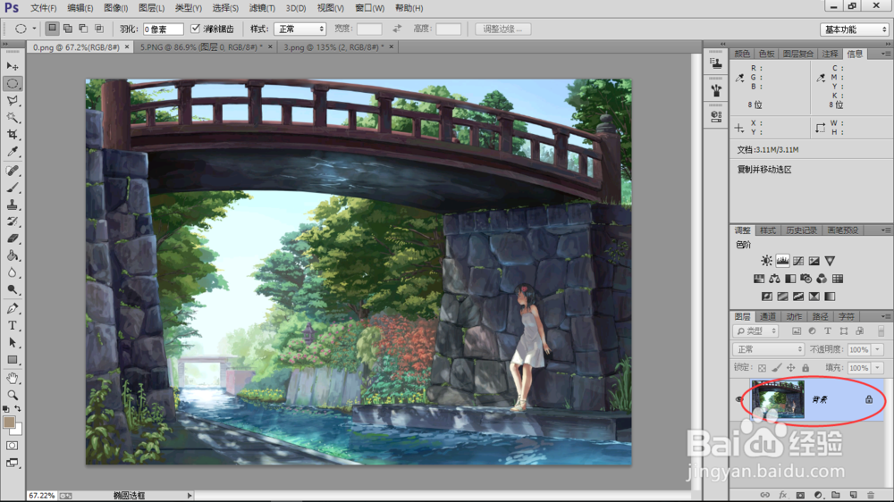Select the Hand tool
This screenshot has width=894, height=502.
pyautogui.click(x=13, y=379)
